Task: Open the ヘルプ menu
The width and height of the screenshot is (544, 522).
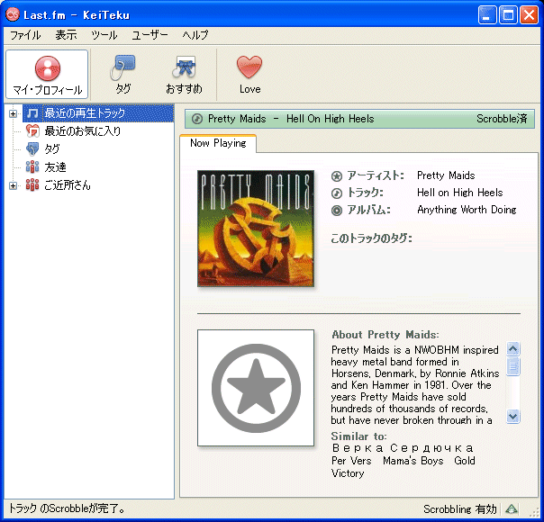Action: tap(195, 35)
